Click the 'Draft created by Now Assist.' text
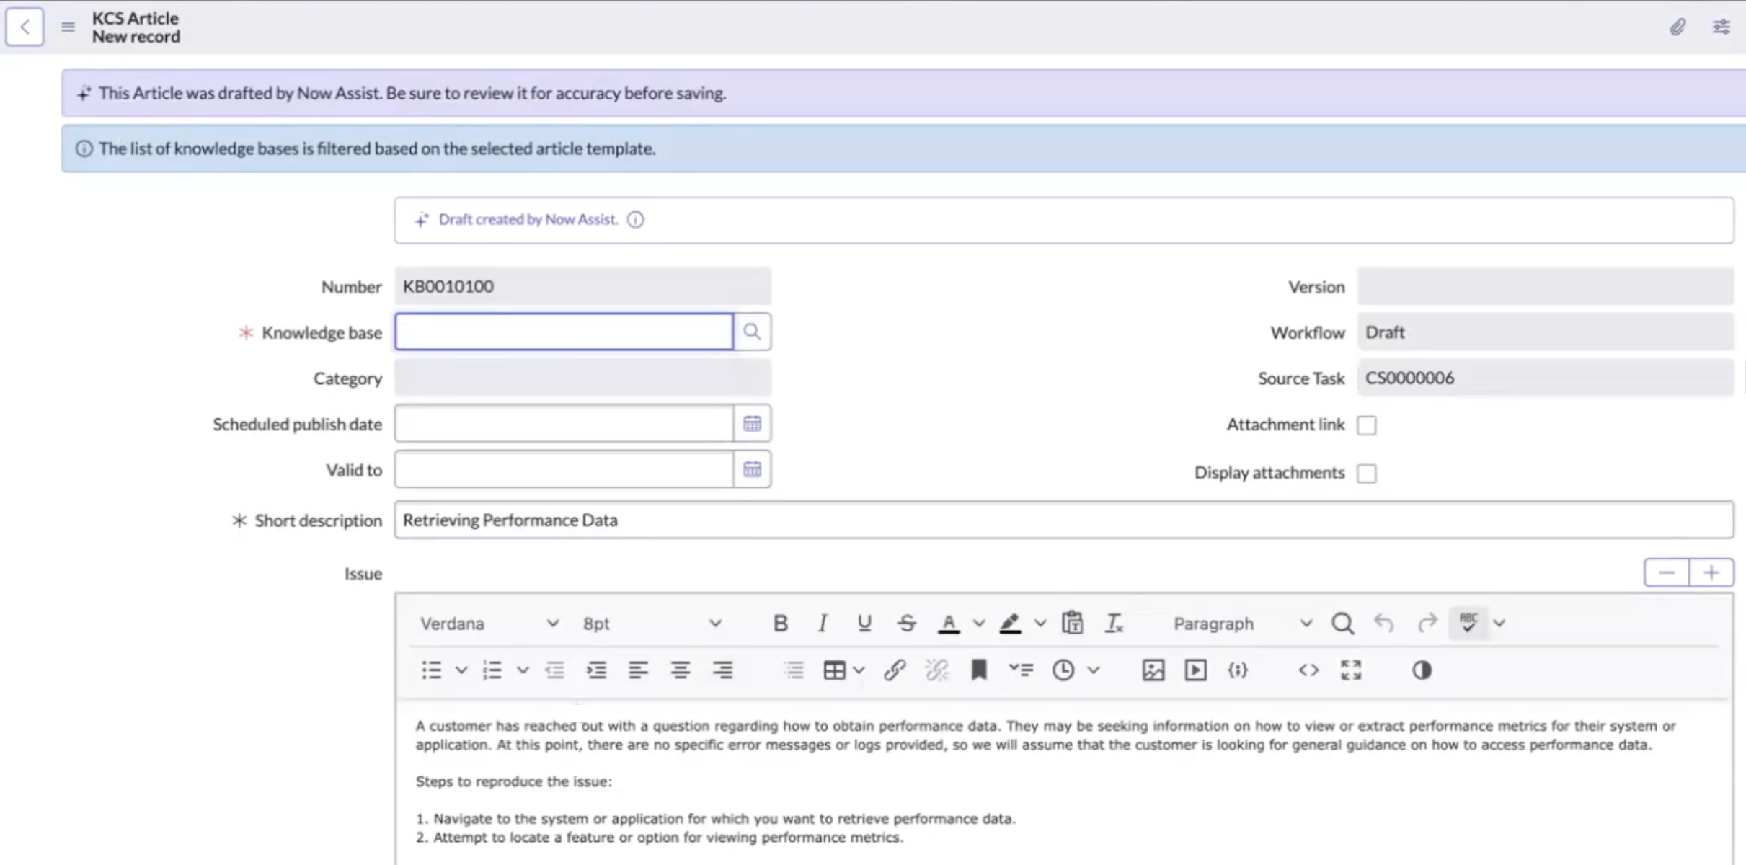The width and height of the screenshot is (1746, 865). point(528,220)
